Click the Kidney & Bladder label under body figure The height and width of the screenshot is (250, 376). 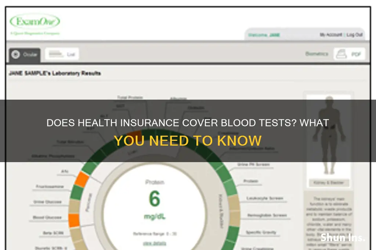click(x=329, y=183)
